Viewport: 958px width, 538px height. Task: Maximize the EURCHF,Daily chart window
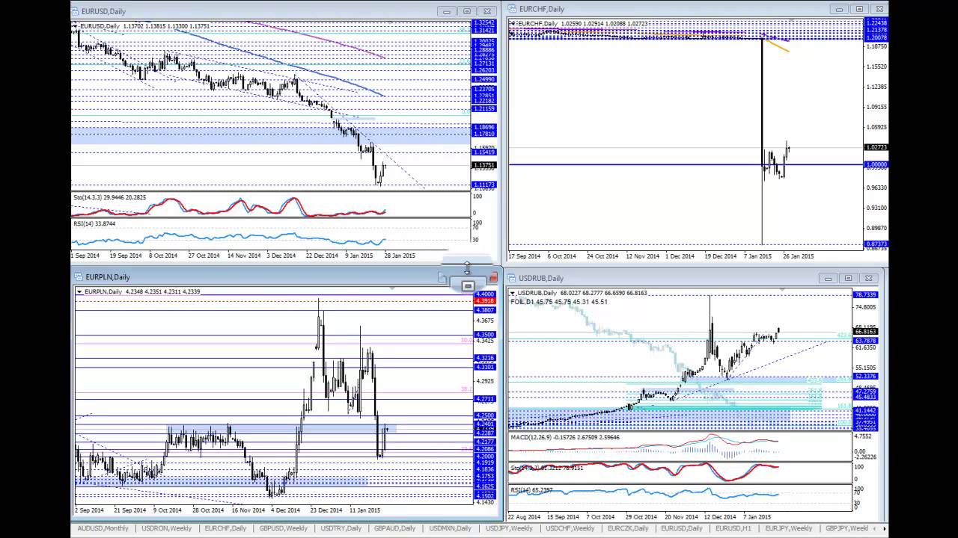(x=859, y=9)
